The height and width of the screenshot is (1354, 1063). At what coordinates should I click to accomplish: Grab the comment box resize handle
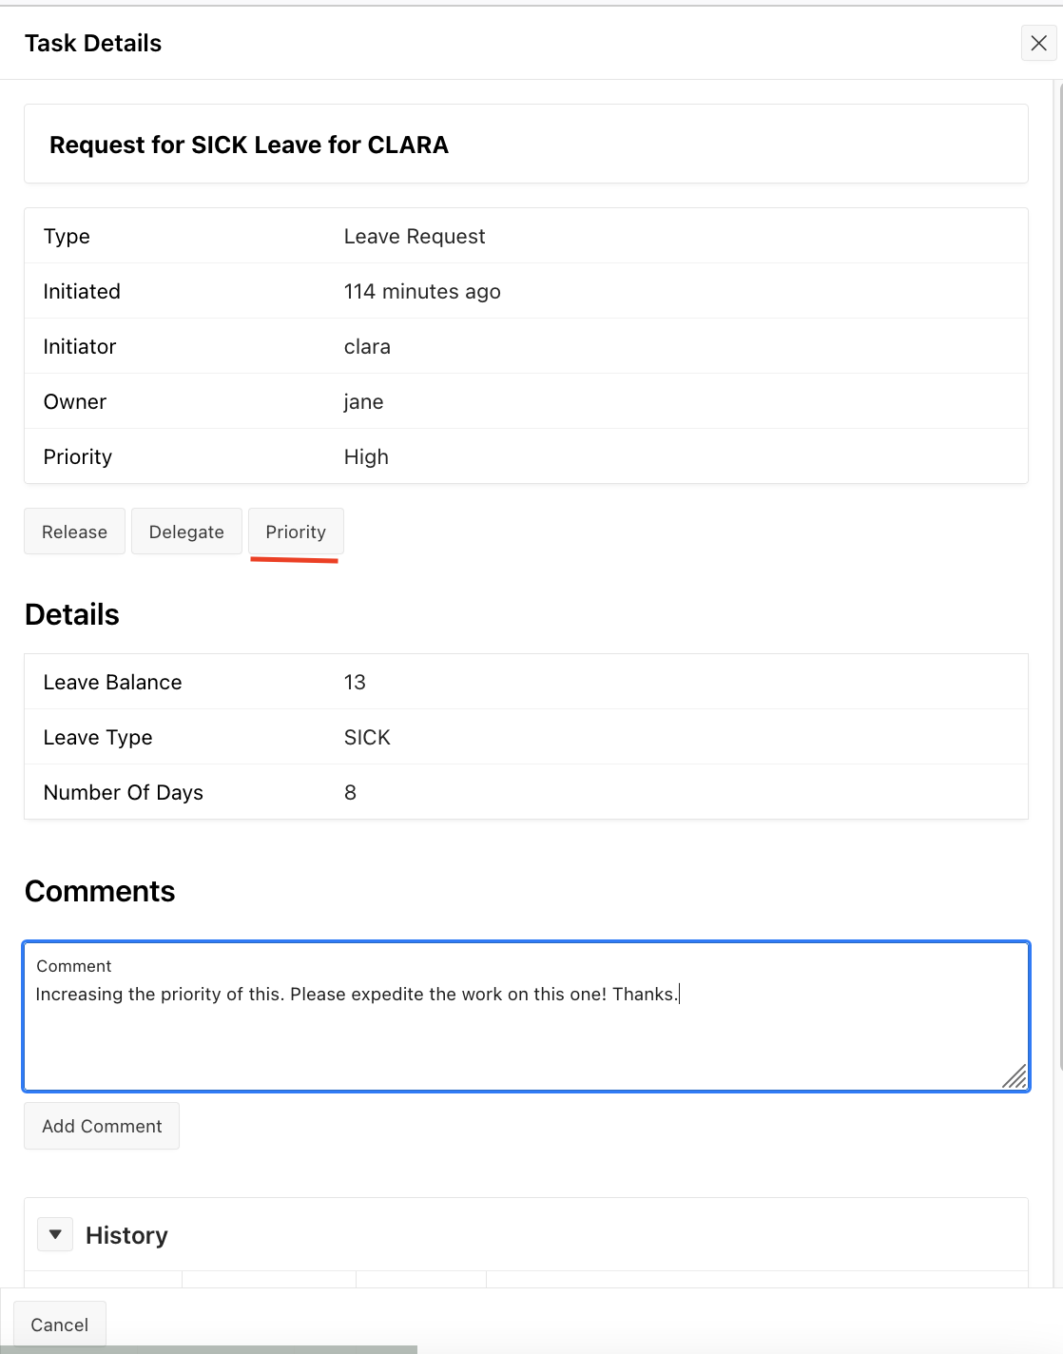coord(1015,1077)
